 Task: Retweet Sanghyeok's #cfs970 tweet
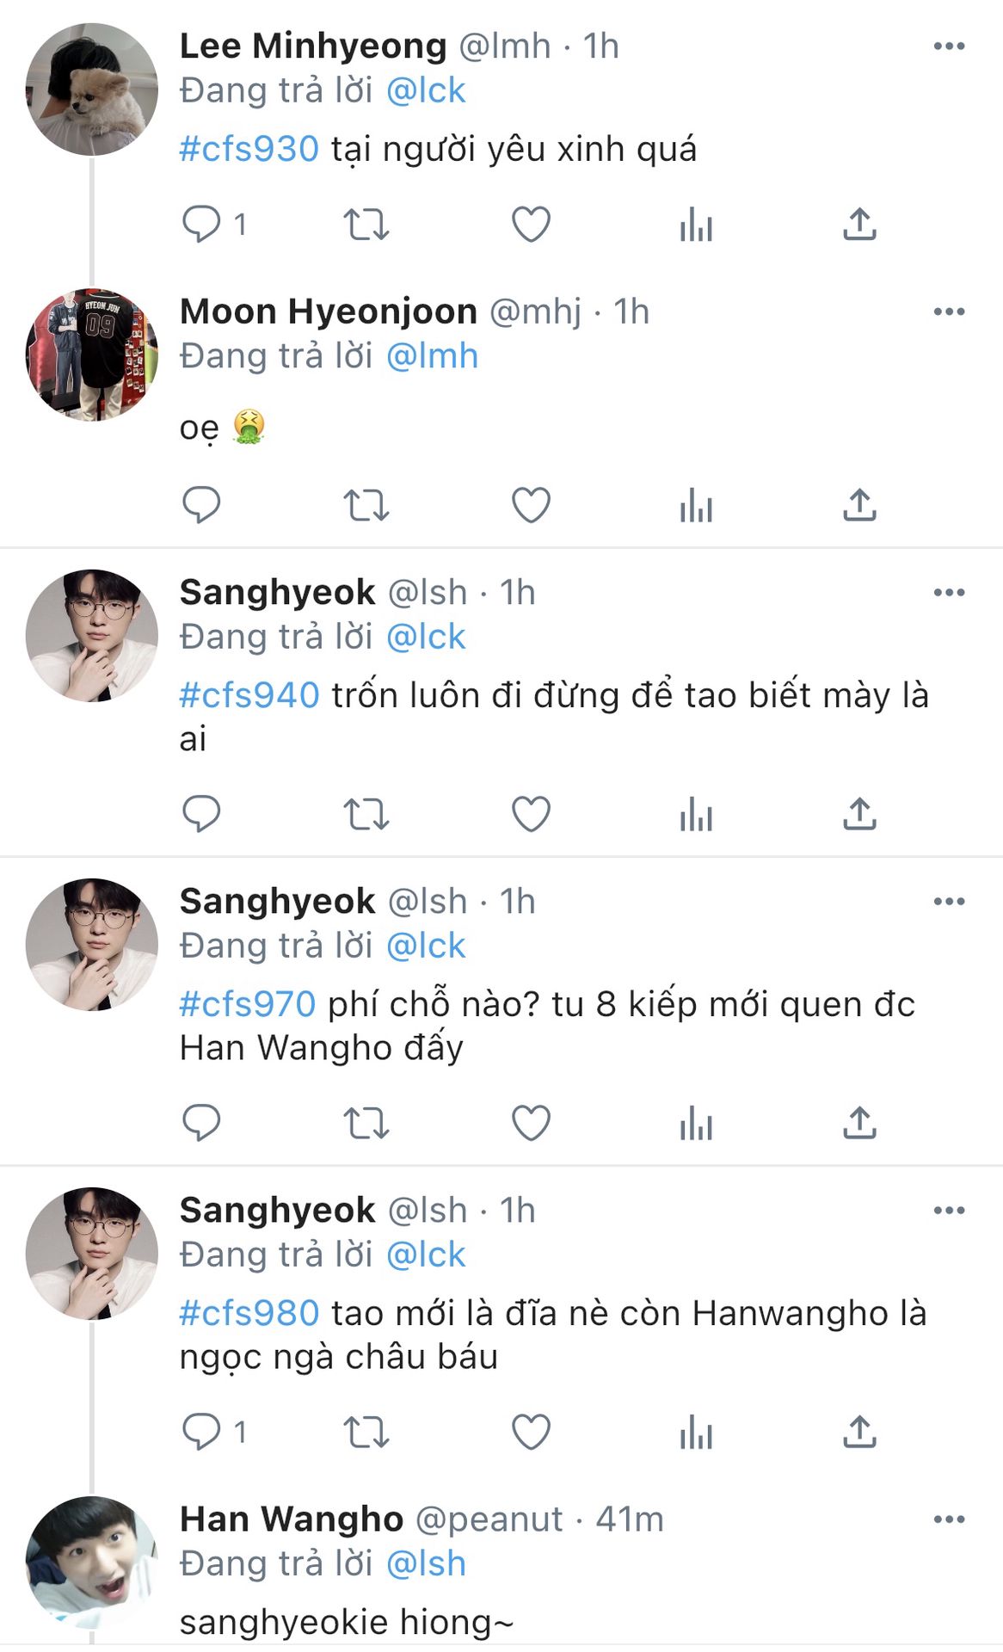point(366,1123)
